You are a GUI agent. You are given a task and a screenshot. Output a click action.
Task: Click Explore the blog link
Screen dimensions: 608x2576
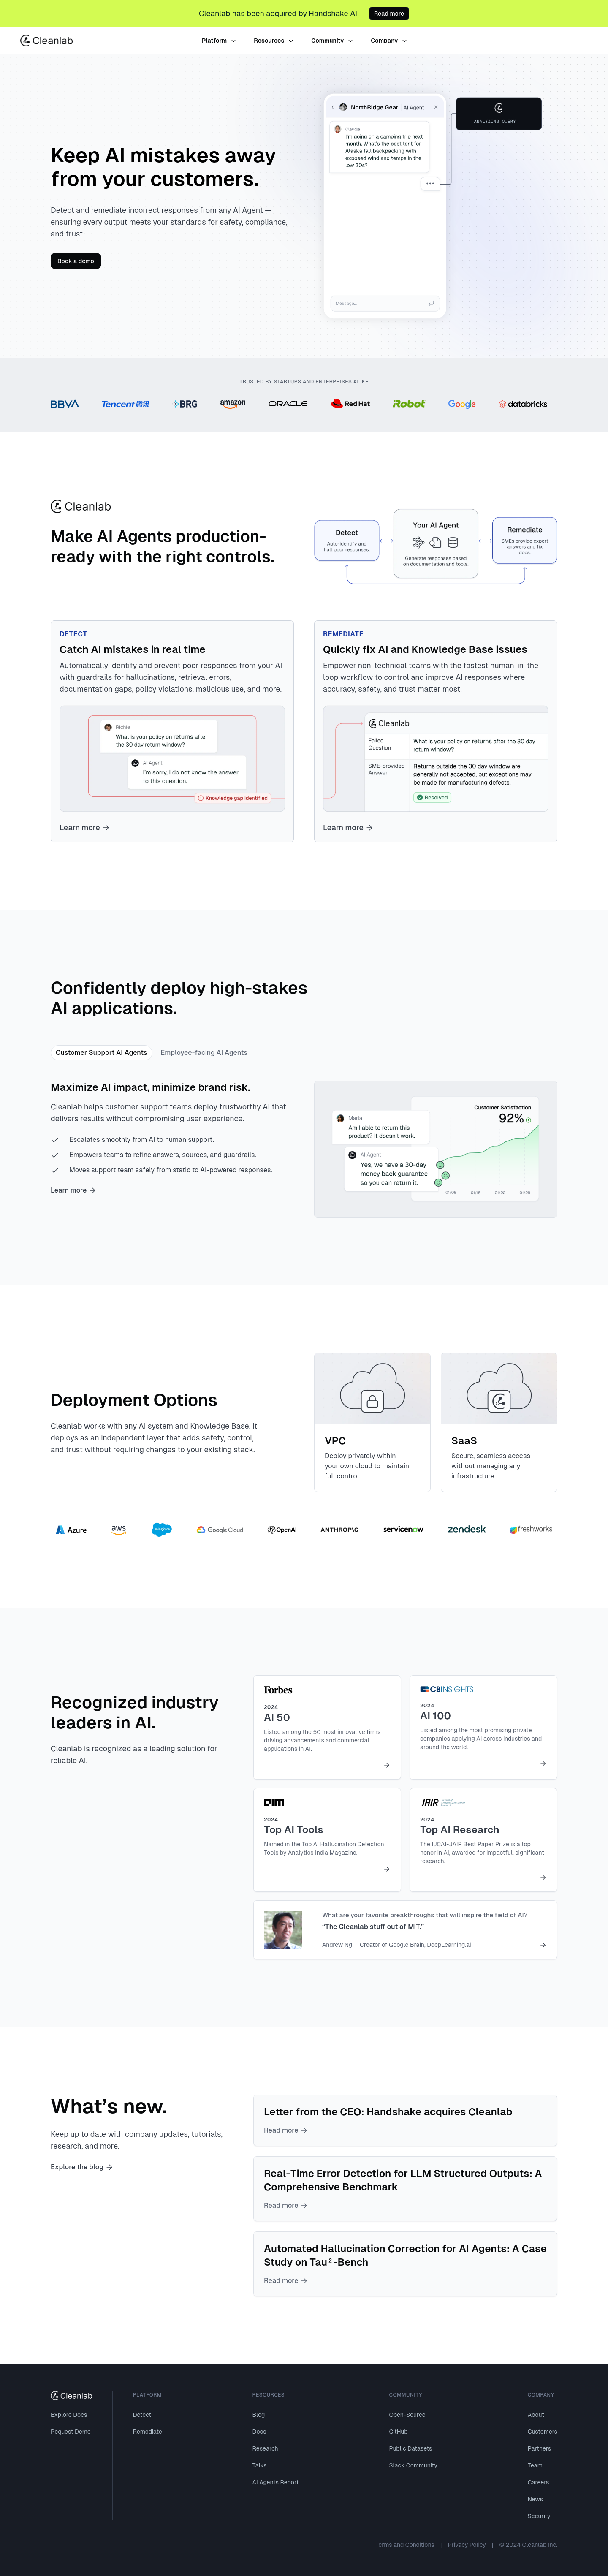tap(82, 2167)
